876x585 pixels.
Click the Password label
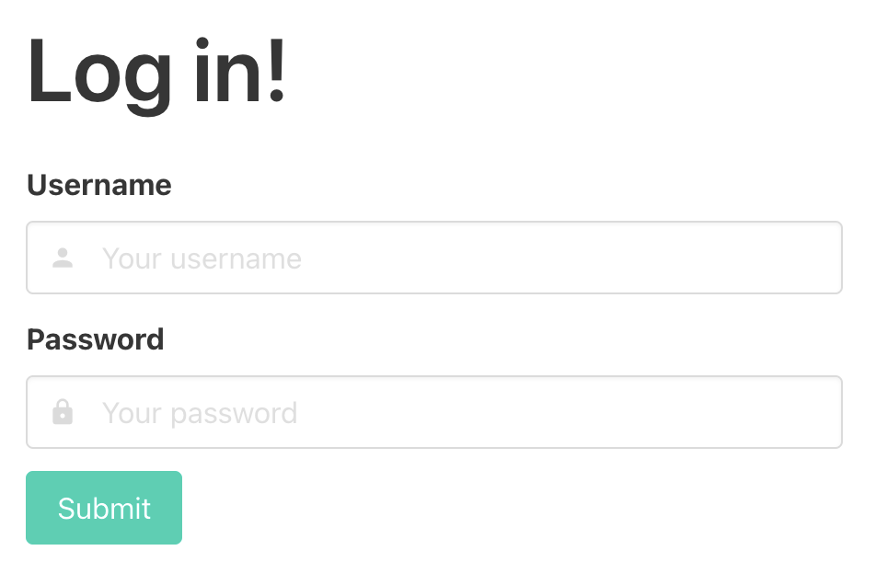pos(96,339)
